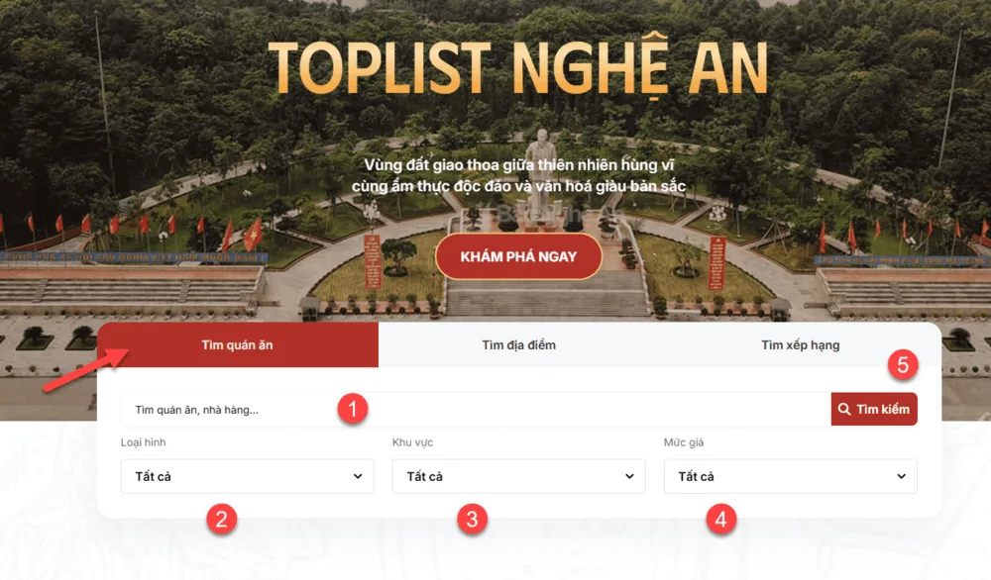The width and height of the screenshot is (991, 580).
Task: Click the TOPLIST NGHỆ AN golden title
Action: click(518, 67)
